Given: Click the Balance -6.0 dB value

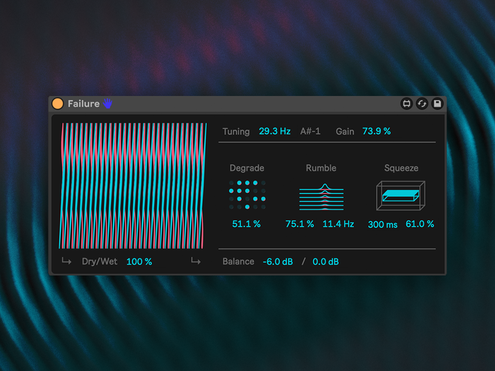Looking at the screenshot, I should pyautogui.click(x=278, y=262).
